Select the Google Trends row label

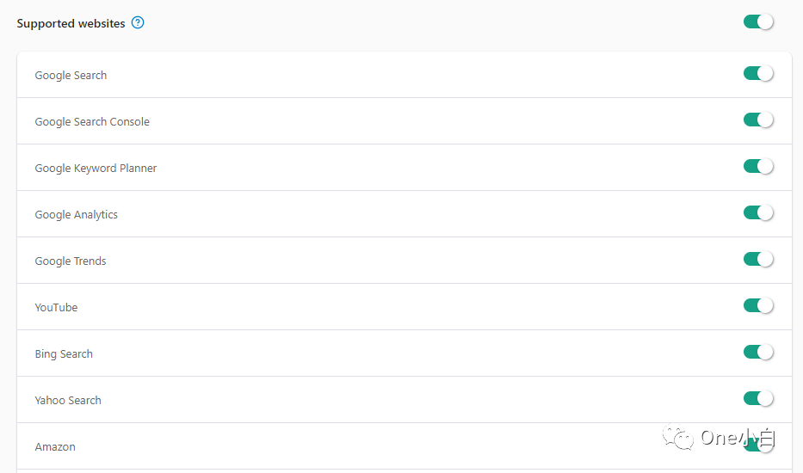click(x=71, y=261)
